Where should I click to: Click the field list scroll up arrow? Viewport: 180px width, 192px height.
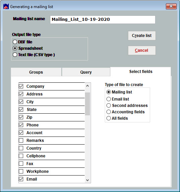pos(87,86)
